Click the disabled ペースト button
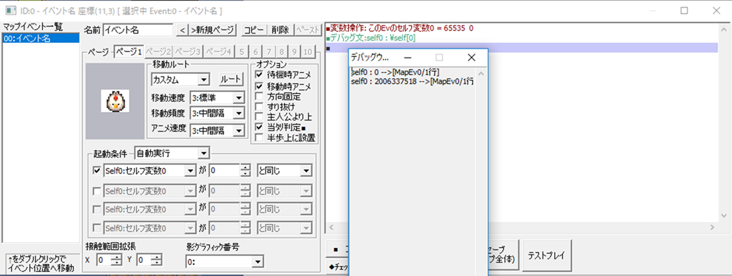This screenshot has height=276, width=732. 307,30
